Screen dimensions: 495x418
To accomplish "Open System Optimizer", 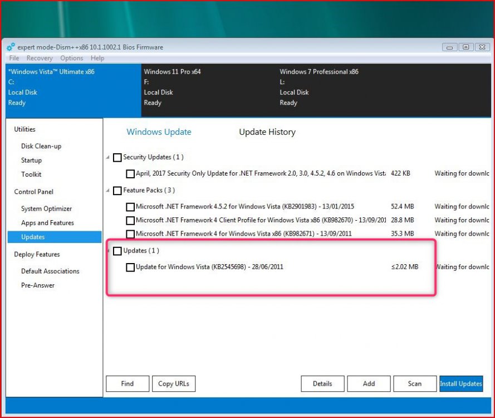I will click(x=46, y=209).
